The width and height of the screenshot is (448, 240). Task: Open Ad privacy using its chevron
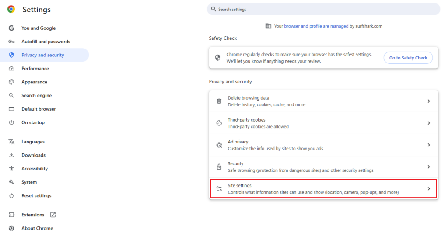(x=429, y=145)
